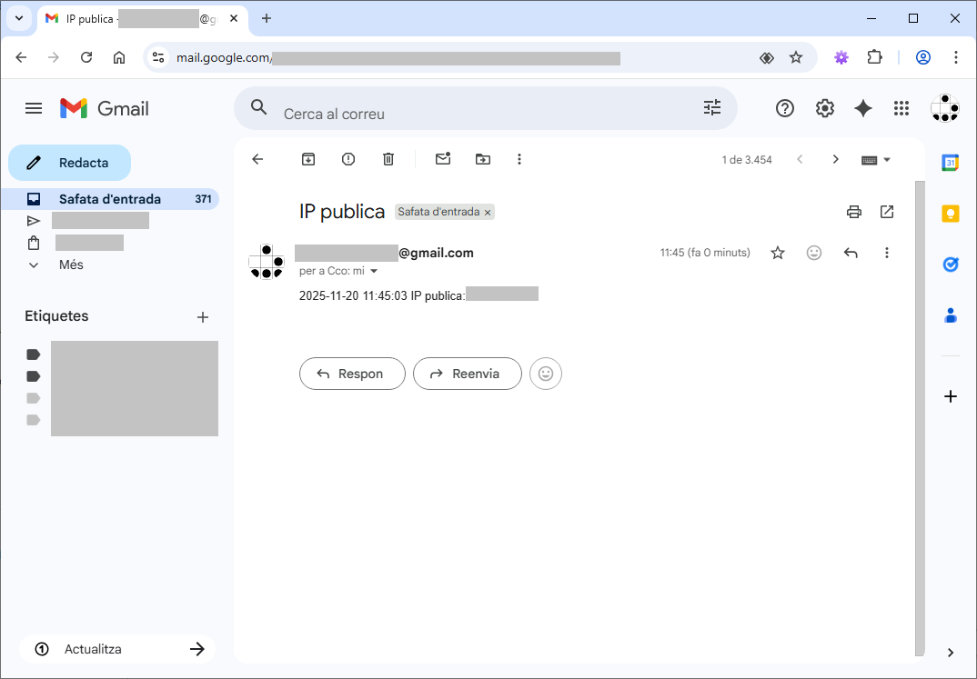The width and height of the screenshot is (977, 679).
Task: Print the IP publica email
Action: (853, 212)
